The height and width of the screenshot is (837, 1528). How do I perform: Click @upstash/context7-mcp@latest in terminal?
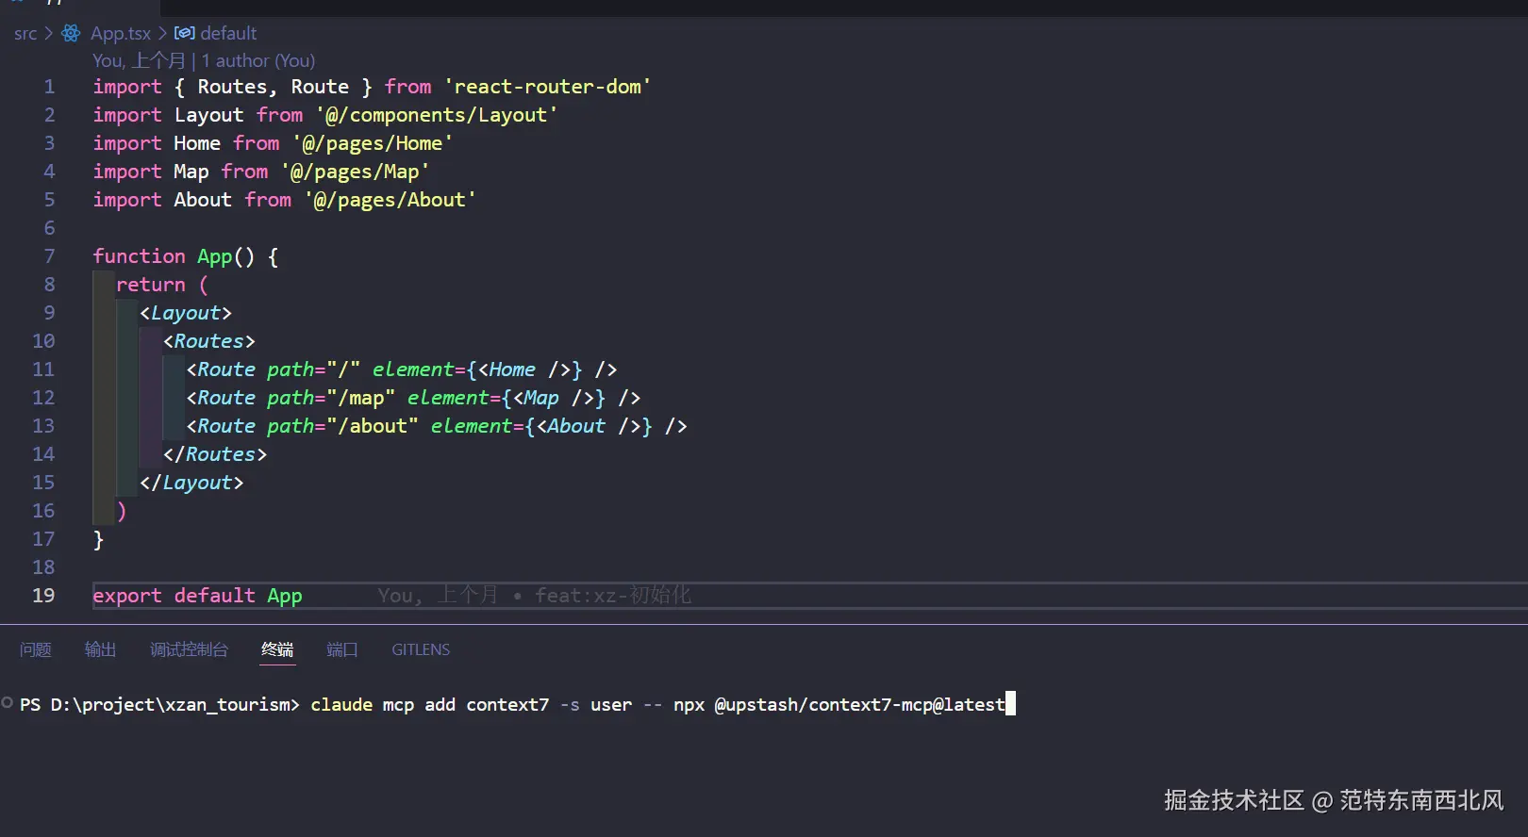[859, 704]
